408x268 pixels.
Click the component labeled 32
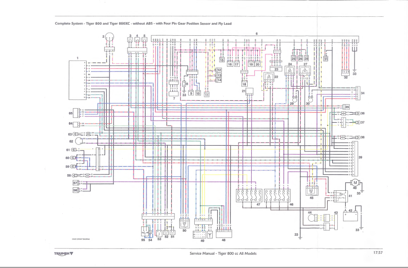[345, 73]
